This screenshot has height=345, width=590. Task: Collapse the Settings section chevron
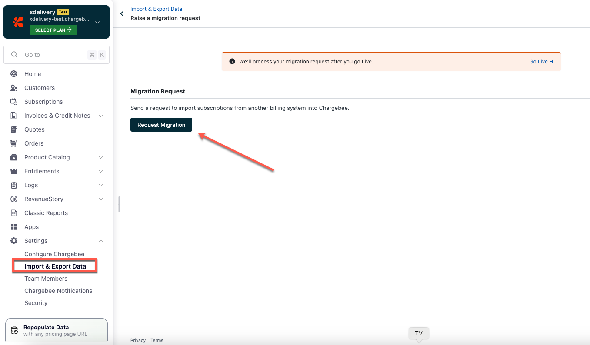[x=100, y=241]
